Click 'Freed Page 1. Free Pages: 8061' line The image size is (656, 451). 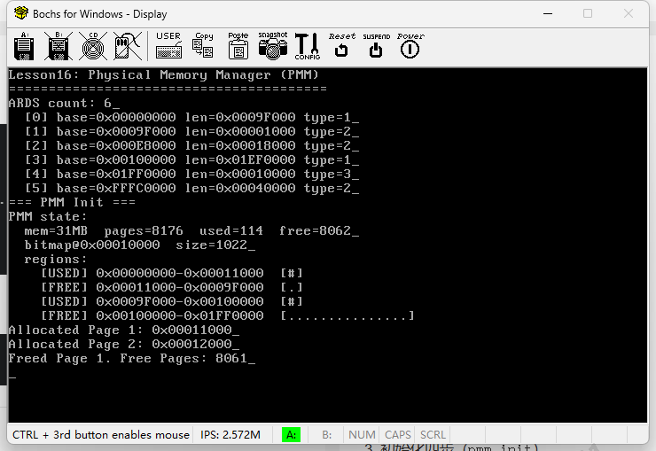coord(132,359)
